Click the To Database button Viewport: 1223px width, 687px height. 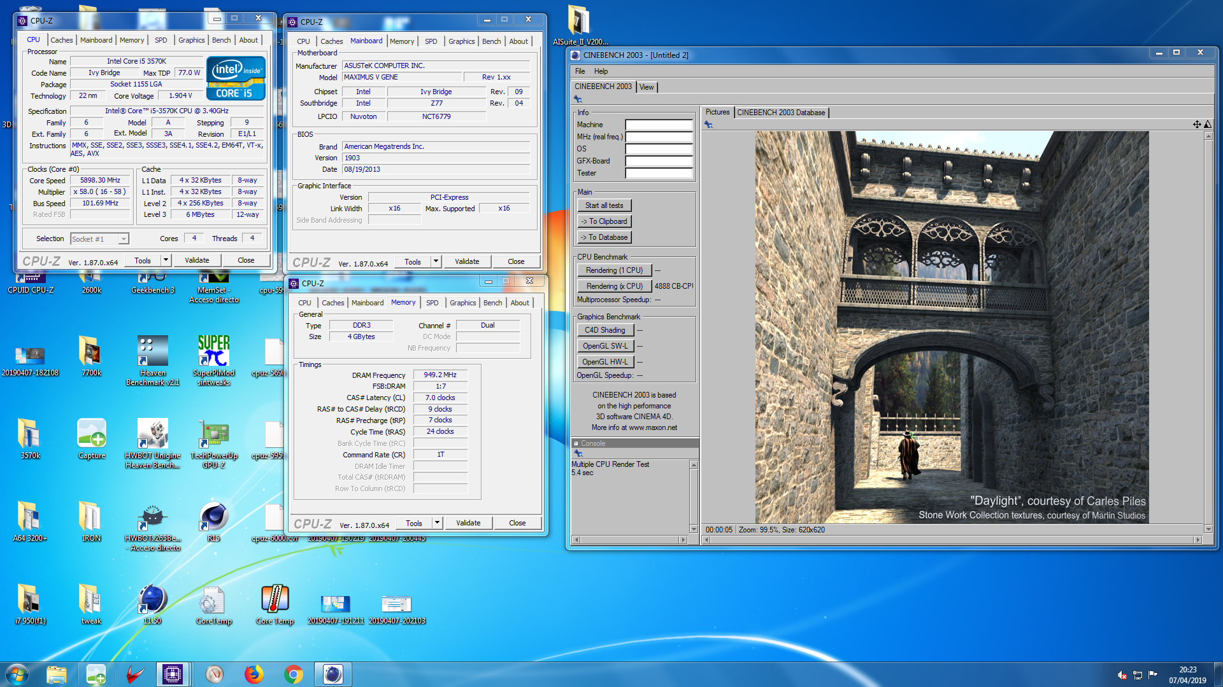click(x=604, y=237)
